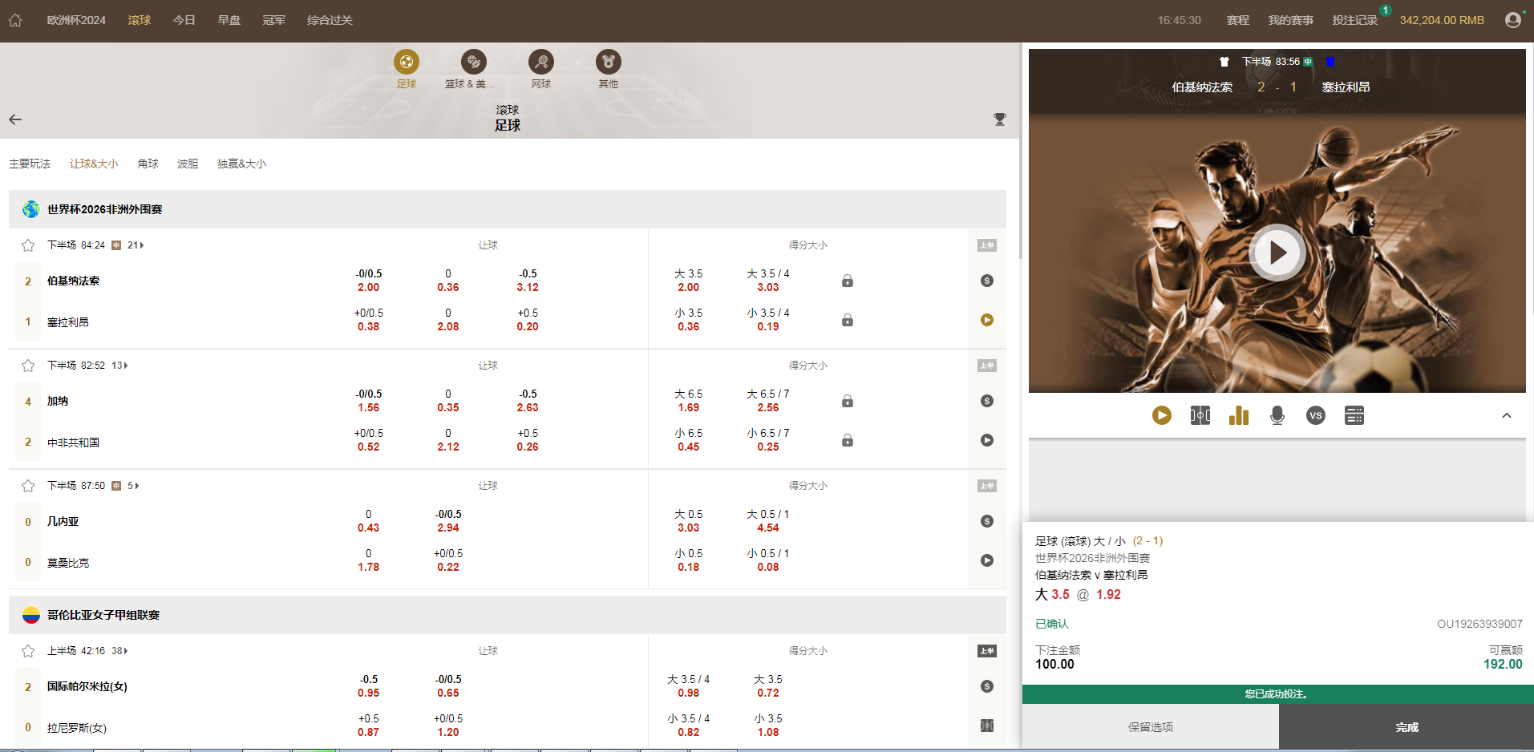Open the VS head-to-head icon

pos(1315,415)
